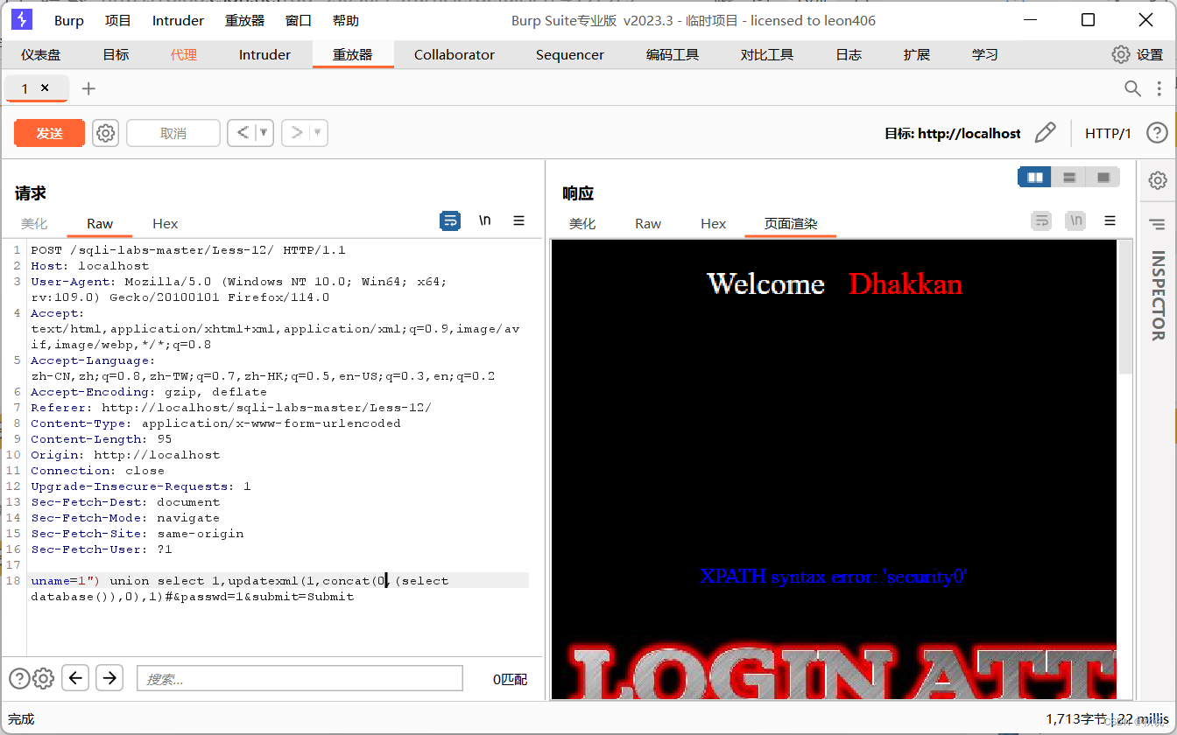Viewport: 1177px width, 735px height.
Task: Open the tab bar kebab options menu
Action: [x=1159, y=88]
